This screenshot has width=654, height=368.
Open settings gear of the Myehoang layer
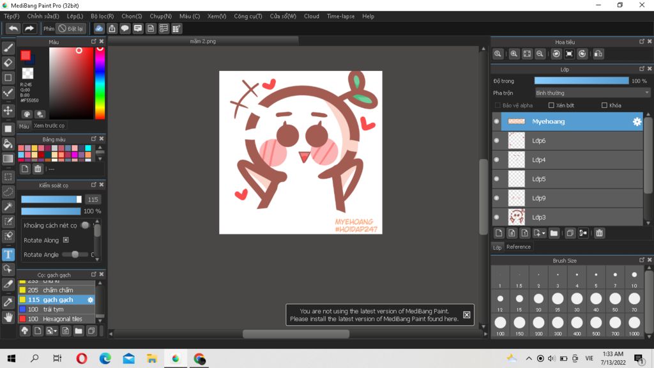[637, 121]
